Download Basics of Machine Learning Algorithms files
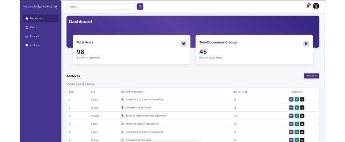Screen dimensions: 345x142 click(x=302, y=116)
